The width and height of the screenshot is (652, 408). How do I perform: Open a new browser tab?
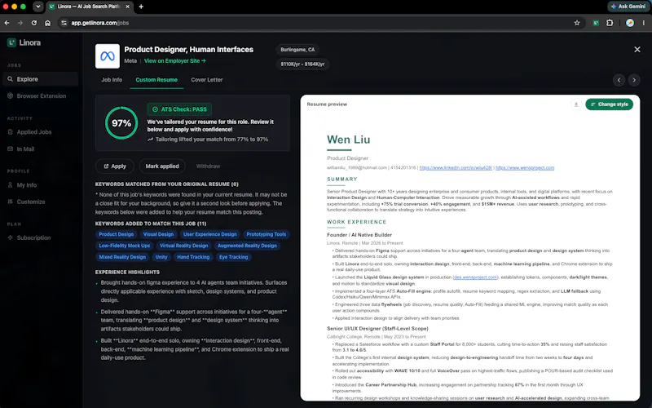(x=141, y=7)
